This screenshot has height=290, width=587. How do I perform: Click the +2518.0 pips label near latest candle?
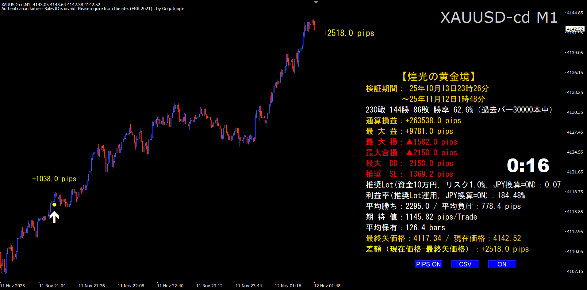(x=348, y=33)
